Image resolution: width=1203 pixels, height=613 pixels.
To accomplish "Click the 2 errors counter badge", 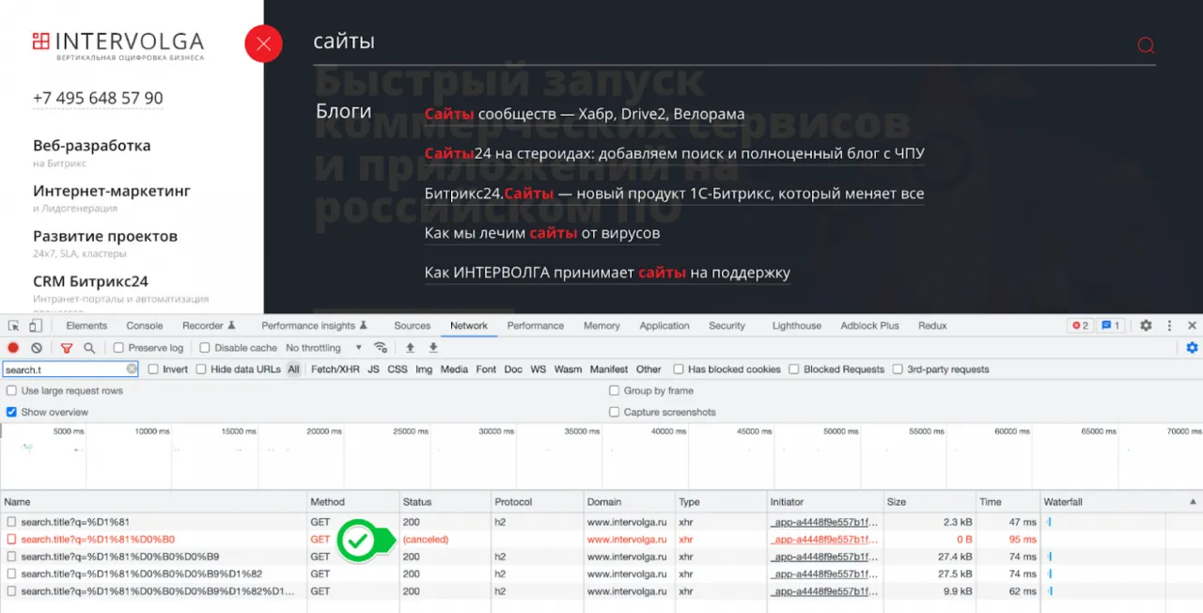I will point(1080,325).
